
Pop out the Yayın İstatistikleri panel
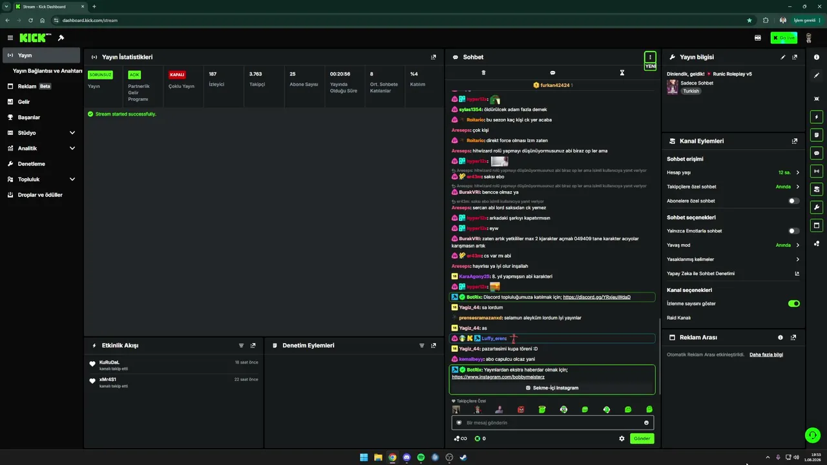tap(434, 57)
